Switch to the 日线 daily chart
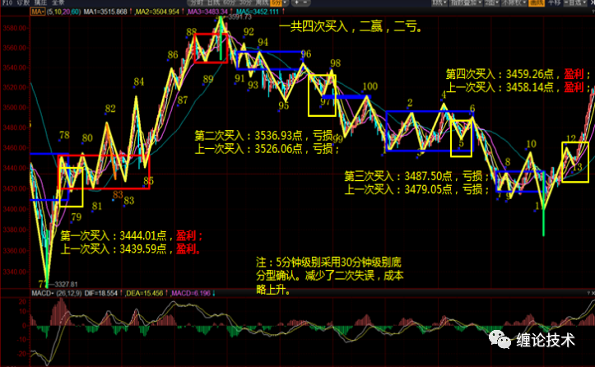 click(213, 2)
